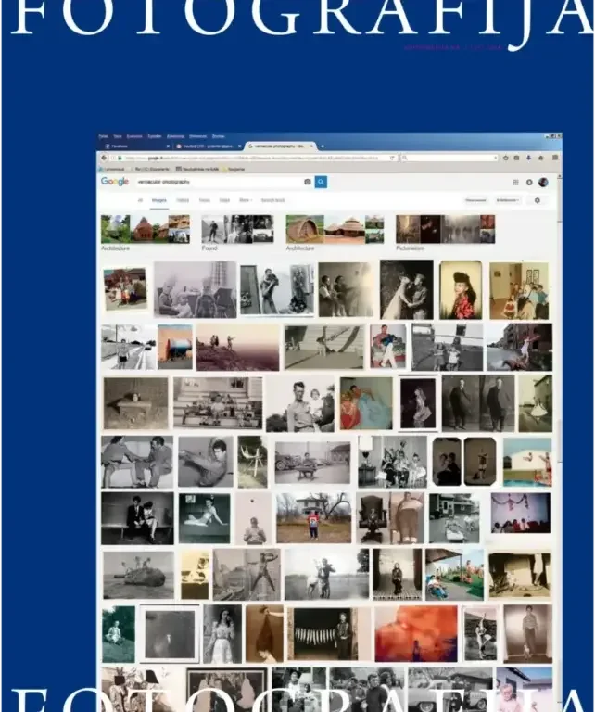Open the Failas menu

click(104, 136)
